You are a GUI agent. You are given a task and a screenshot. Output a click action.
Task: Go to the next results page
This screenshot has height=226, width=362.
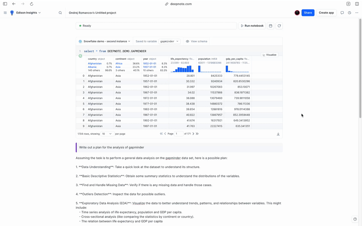tap(193, 134)
